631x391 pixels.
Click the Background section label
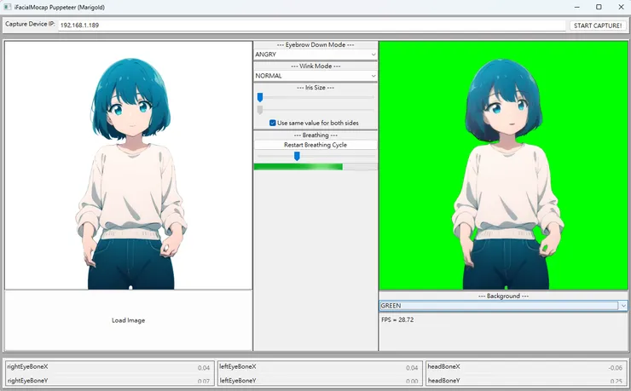pos(503,296)
